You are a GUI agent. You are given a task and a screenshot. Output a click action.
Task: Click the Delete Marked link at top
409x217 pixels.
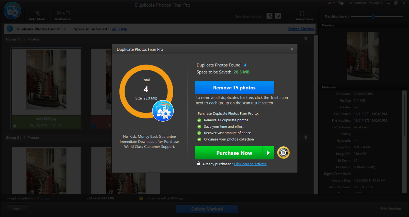301,29
